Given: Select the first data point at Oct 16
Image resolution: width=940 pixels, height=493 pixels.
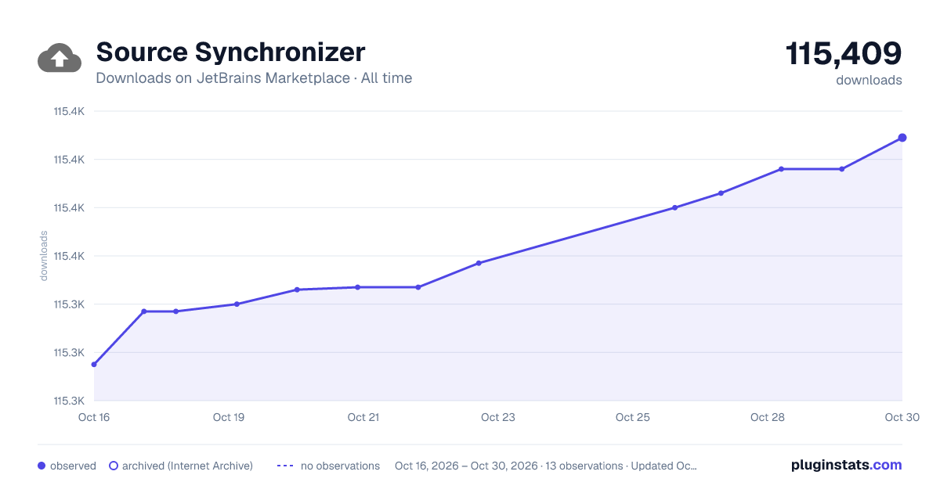Looking at the screenshot, I should (x=94, y=365).
